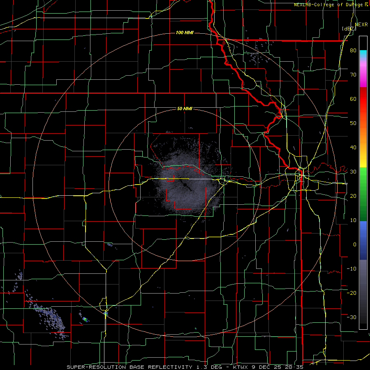The height and width of the screenshot is (370, 370).
Task: Click the 100 NMI range ring label
Action: (x=185, y=32)
